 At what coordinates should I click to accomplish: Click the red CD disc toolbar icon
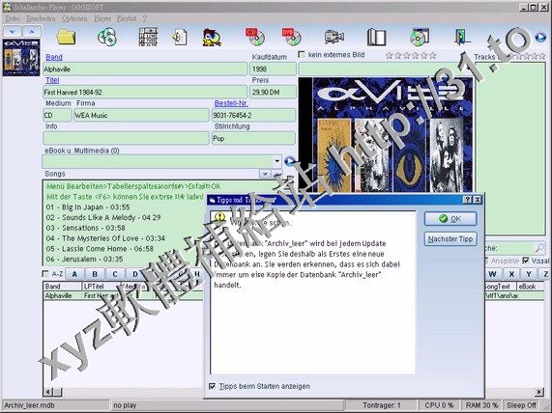(x=255, y=37)
